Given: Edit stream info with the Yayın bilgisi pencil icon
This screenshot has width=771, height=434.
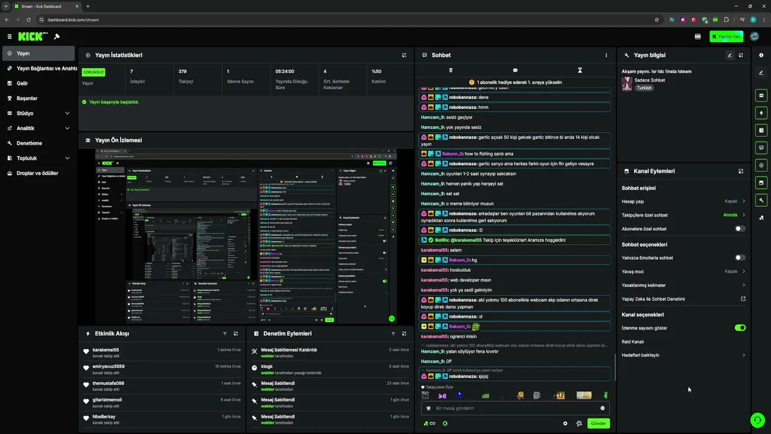Looking at the screenshot, I should pos(729,55).
